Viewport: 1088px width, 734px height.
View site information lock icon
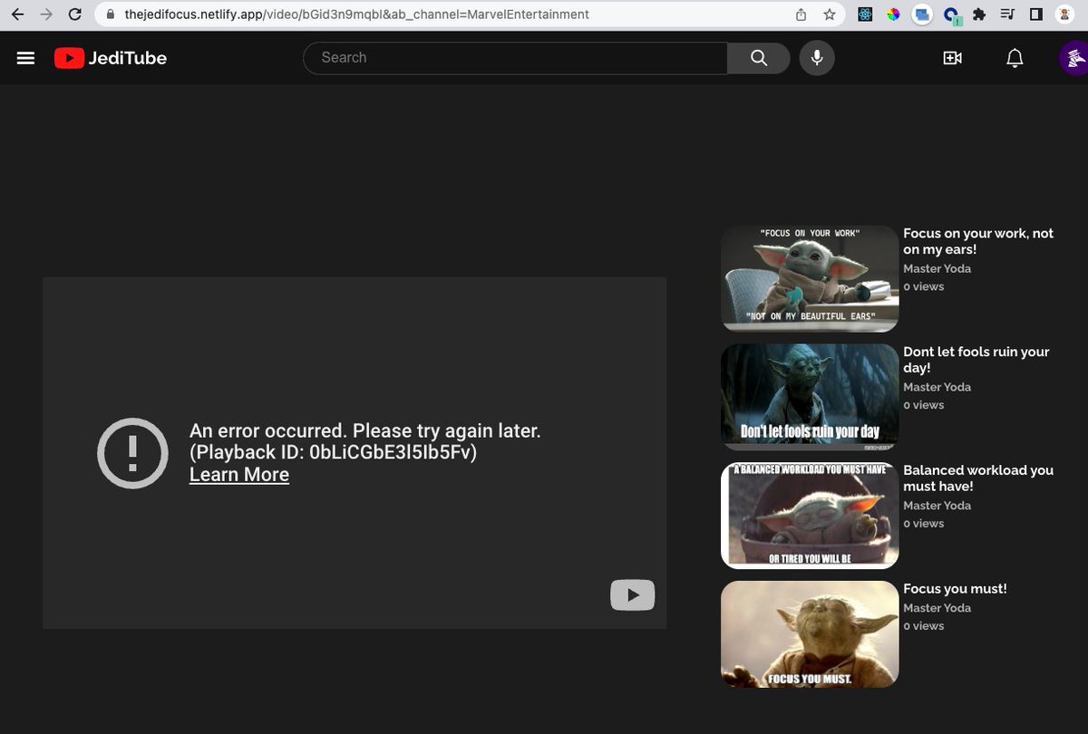[x=112, y=14]
